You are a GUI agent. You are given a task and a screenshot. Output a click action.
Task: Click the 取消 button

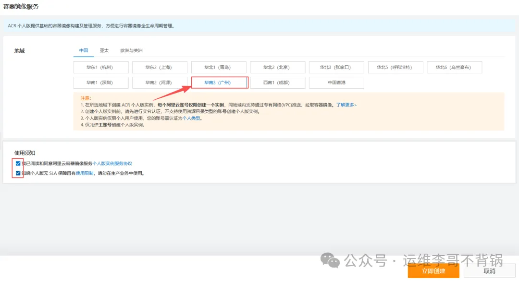[489, 271]
